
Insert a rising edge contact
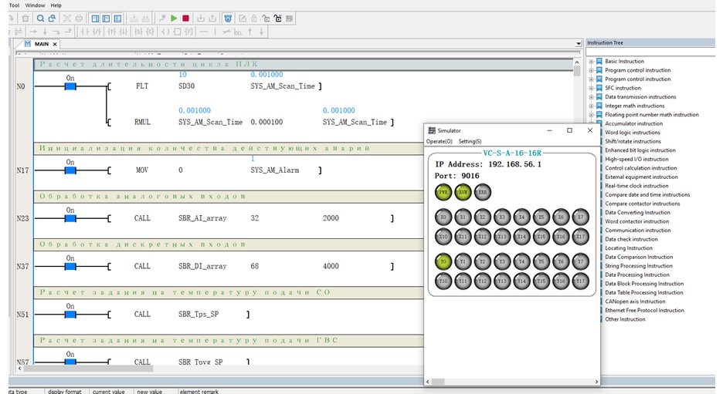point(111,32)
